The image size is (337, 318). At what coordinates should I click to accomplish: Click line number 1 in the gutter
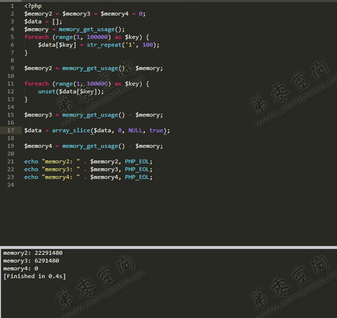[12, 6]
